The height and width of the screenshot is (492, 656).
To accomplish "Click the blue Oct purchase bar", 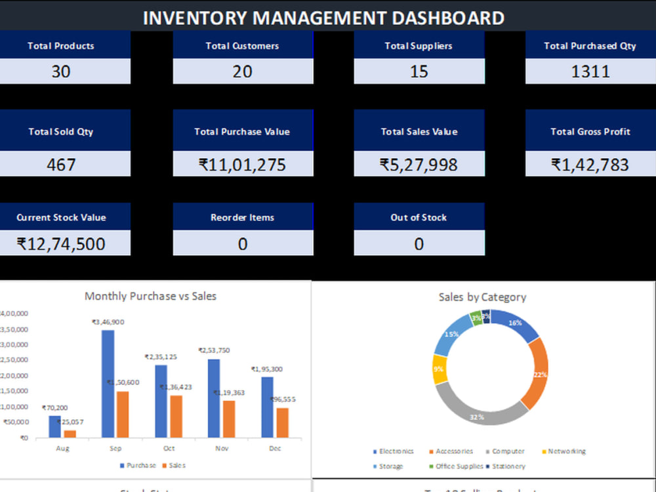I will [x=161, y=401].
